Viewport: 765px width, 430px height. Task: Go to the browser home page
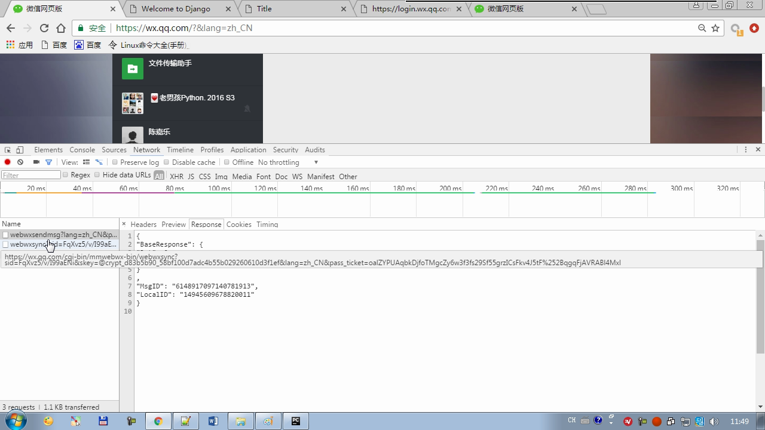click(x=61, y=28)
